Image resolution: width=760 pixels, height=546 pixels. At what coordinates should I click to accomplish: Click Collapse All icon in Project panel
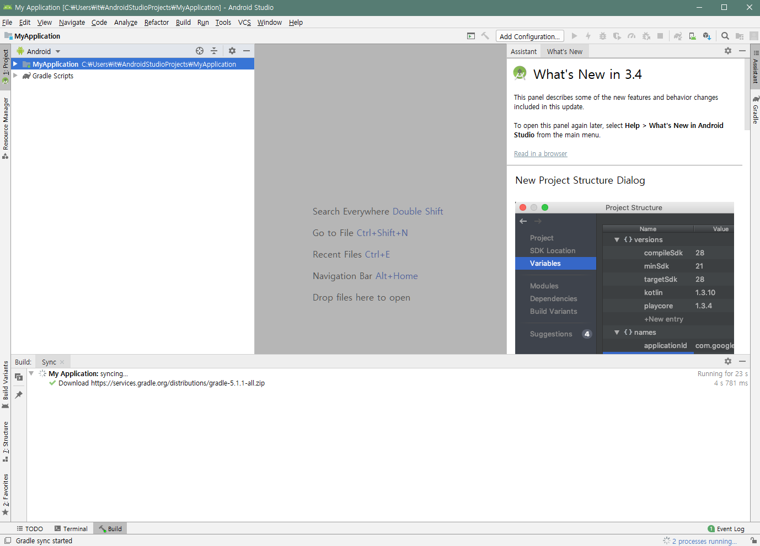tap(214, 51)
